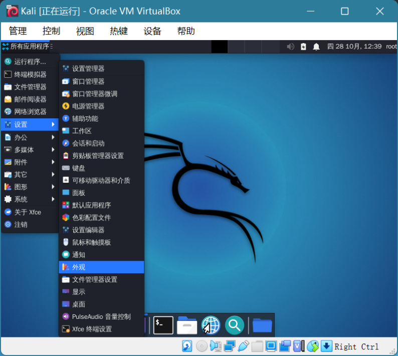Open 面板 settings
Image resolution: width=398 pixels, height=356 pixels.
[102, 193]
